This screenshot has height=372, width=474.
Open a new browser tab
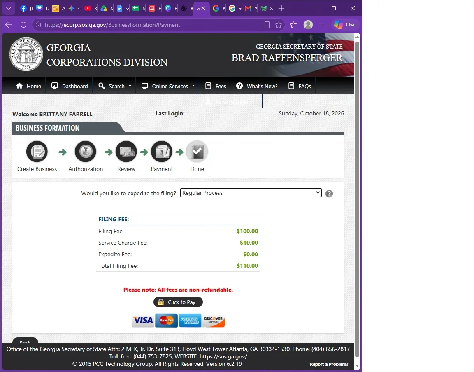(281, 9)
